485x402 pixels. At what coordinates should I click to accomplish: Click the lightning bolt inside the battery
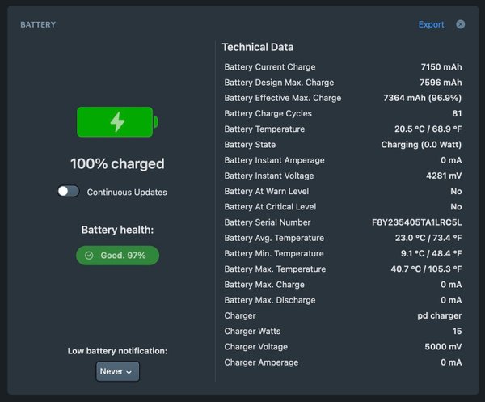pos(117,122)
